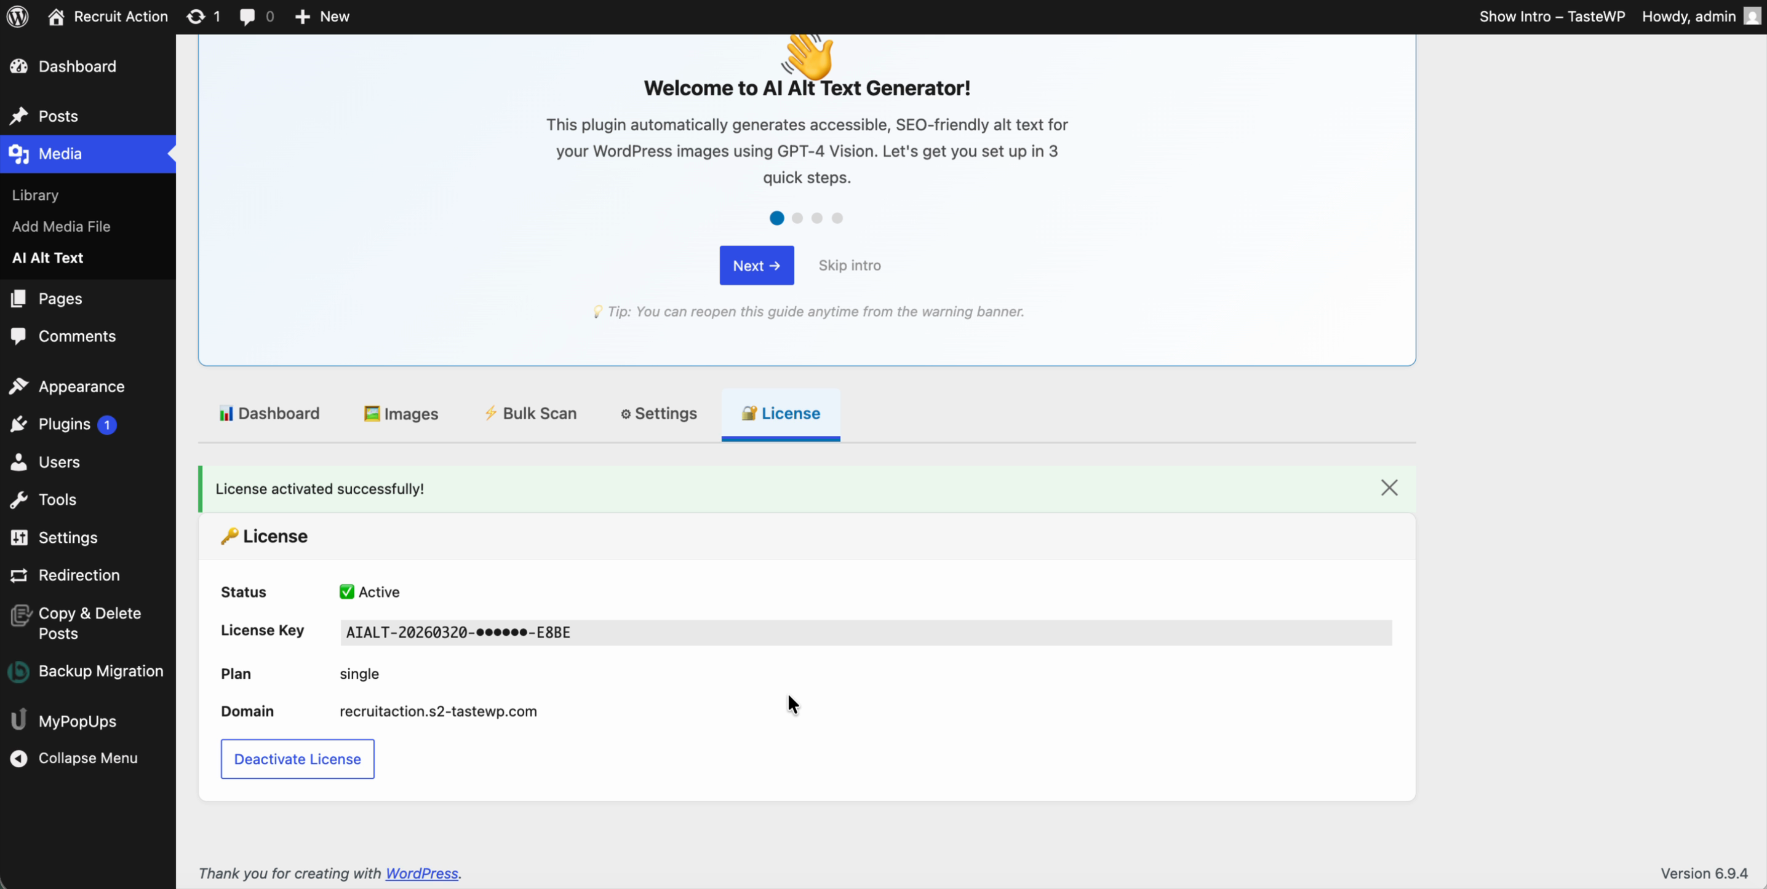Image resolution: width=1767 pixels, height=889 pixels.
Task: Click the Active status checkmark
Action: (346, 591)
